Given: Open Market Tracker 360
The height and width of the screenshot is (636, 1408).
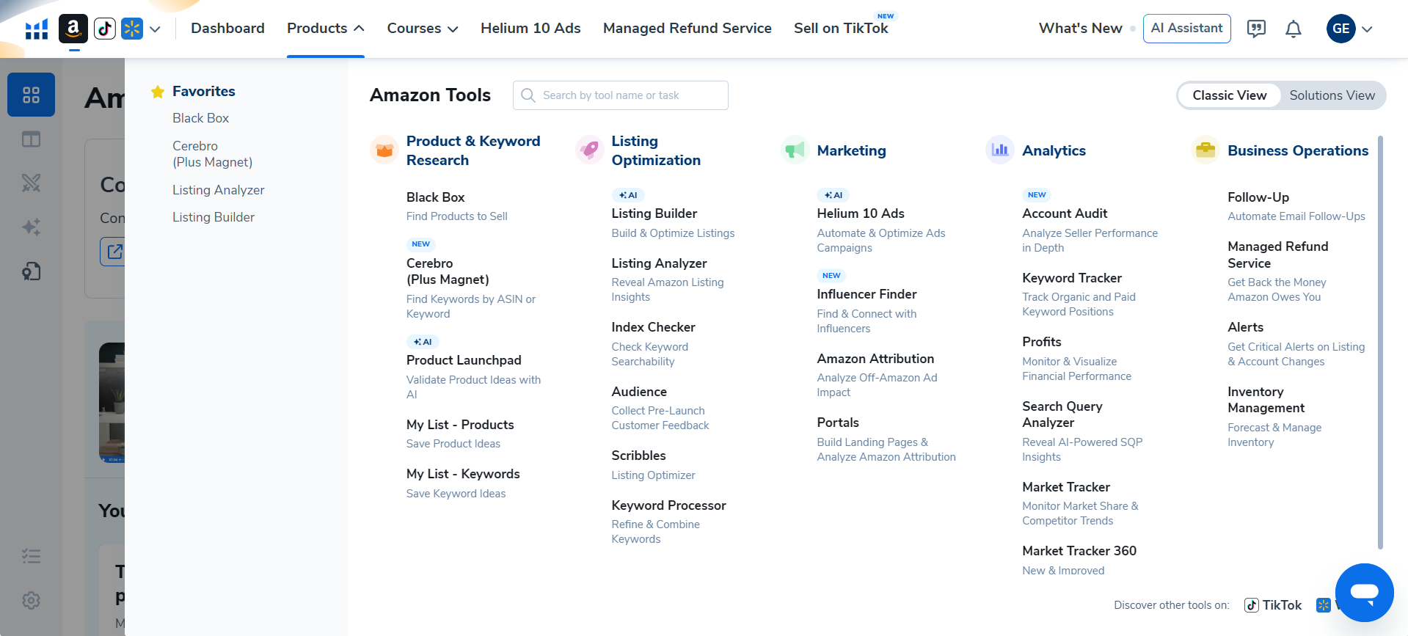Looking at the screenshot, I should [1079, 551].
